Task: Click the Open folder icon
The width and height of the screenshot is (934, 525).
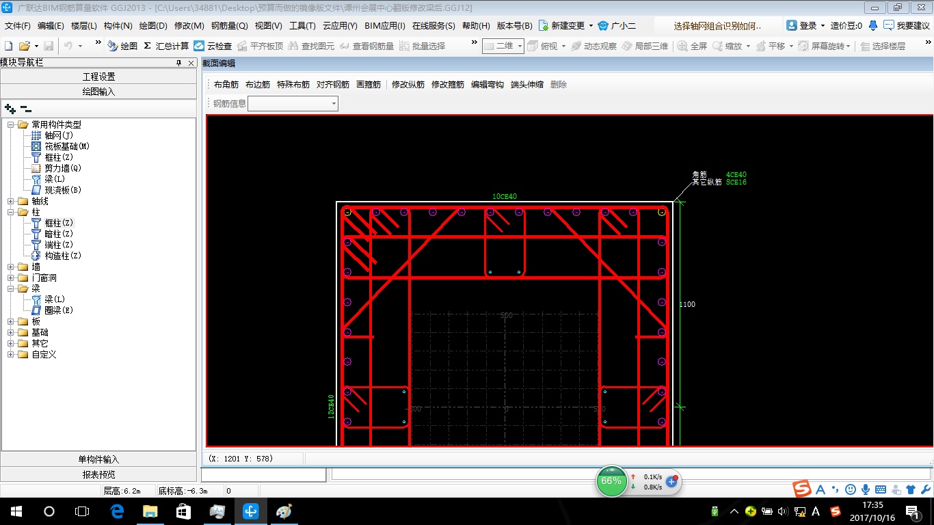Action: [24, 46]
